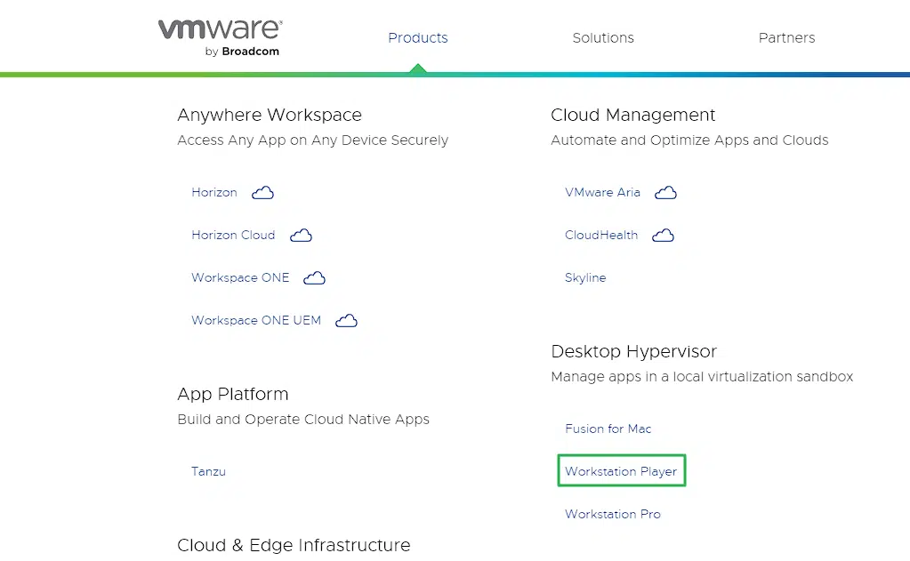Open the Workspace ONE UEM page
This screenshot has height=561, width=910.
point(255,320)
